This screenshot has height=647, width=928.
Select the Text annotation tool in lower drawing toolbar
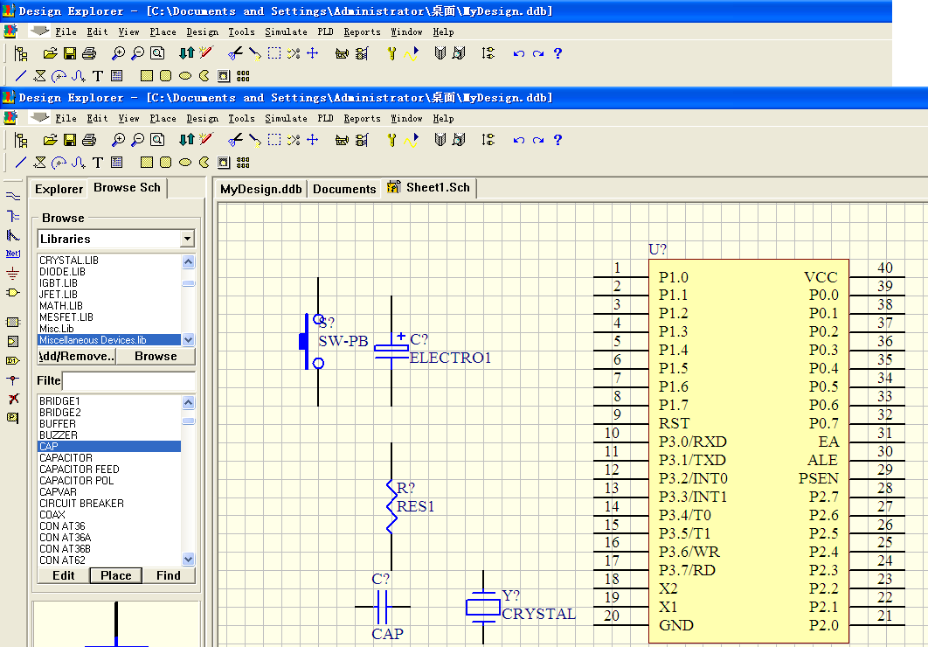click(98, 163)
